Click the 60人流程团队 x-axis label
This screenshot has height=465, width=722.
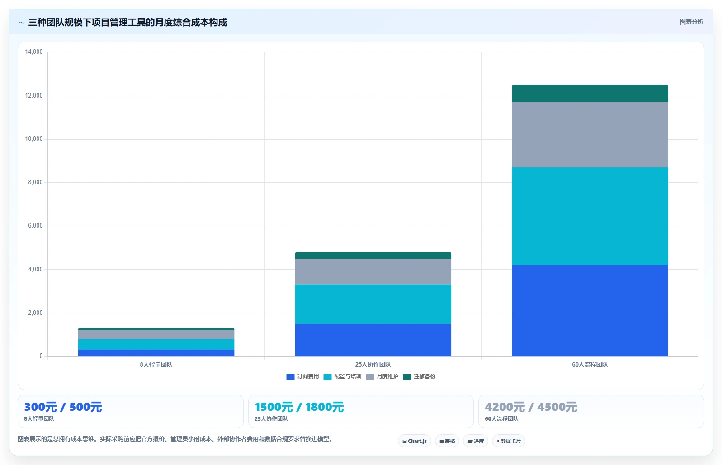pyautogui.click(x=590, y=364)
